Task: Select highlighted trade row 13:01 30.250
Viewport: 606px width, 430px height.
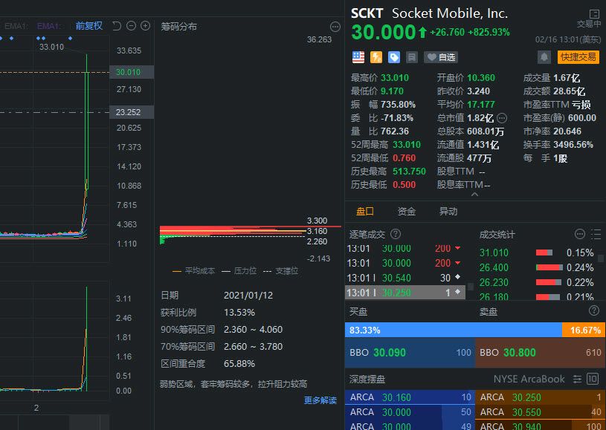Action: [x=404, y=293]
